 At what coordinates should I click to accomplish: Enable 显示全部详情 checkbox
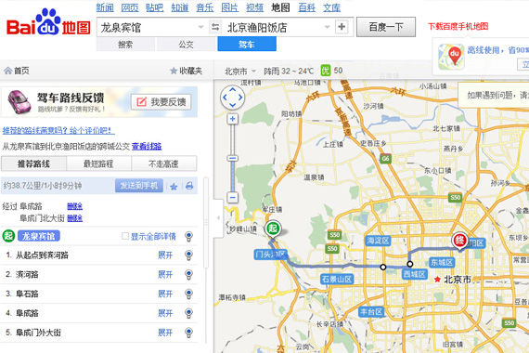click(x=125, y=236)
